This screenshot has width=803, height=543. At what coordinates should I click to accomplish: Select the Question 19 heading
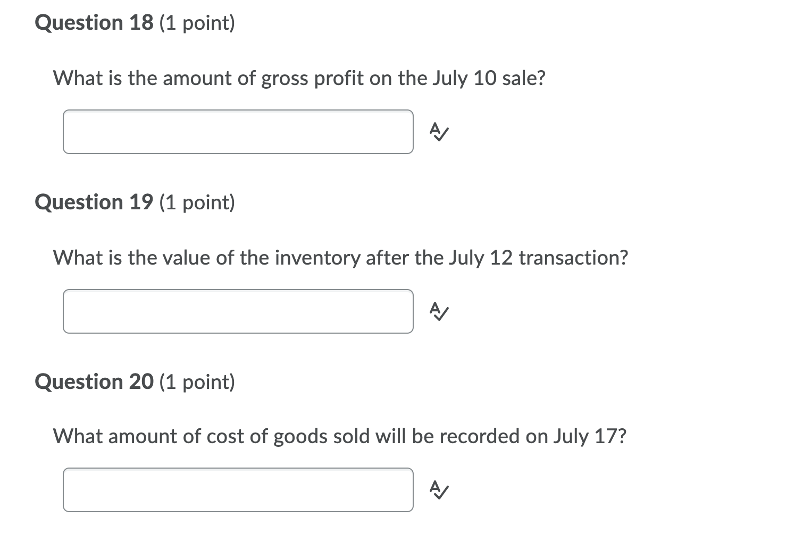click(x=135, y=202)
